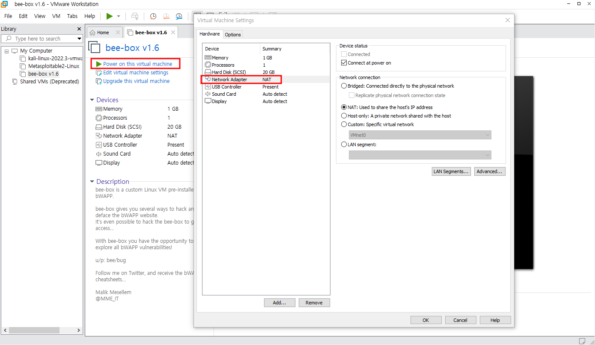This screenshot has width=595, height=345.
Task: Select Network Adapter in the settings device list
Action: [x=266, y=80]
